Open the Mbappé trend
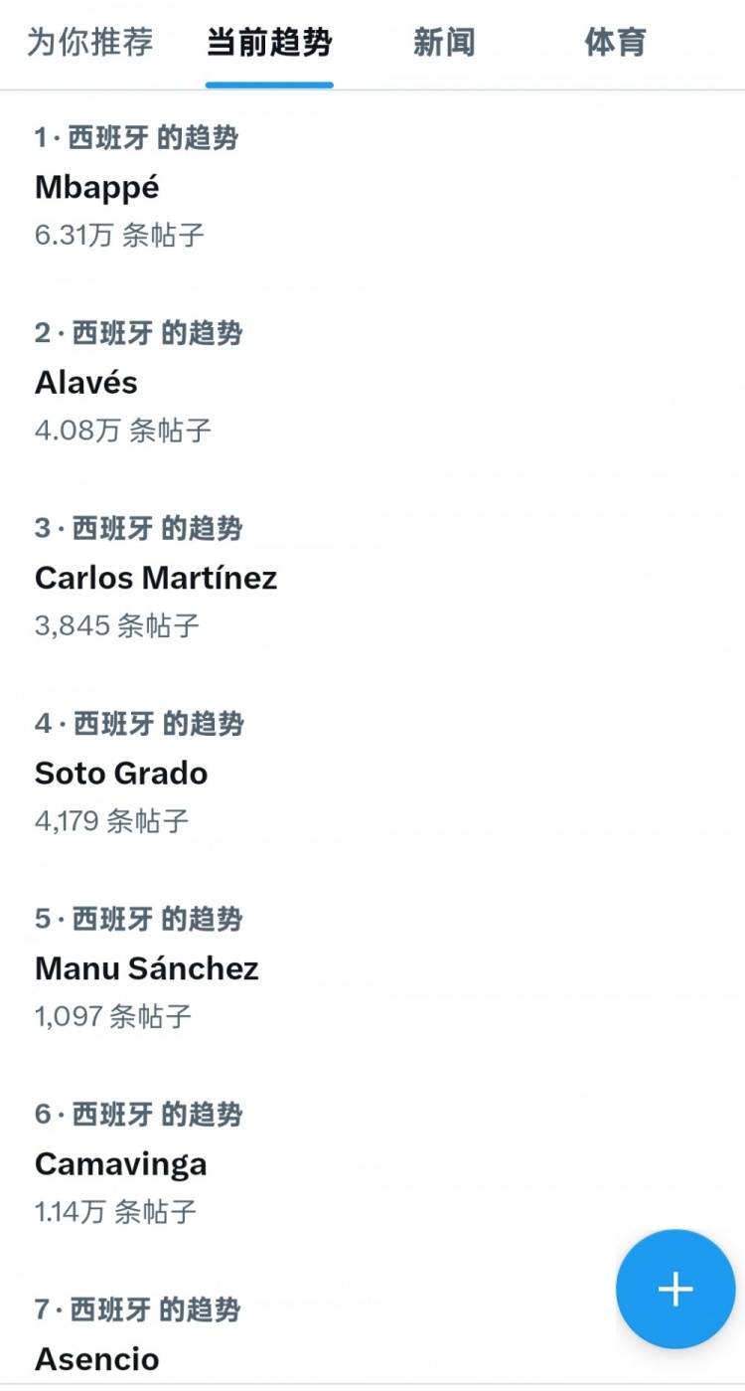 (97, 187)
